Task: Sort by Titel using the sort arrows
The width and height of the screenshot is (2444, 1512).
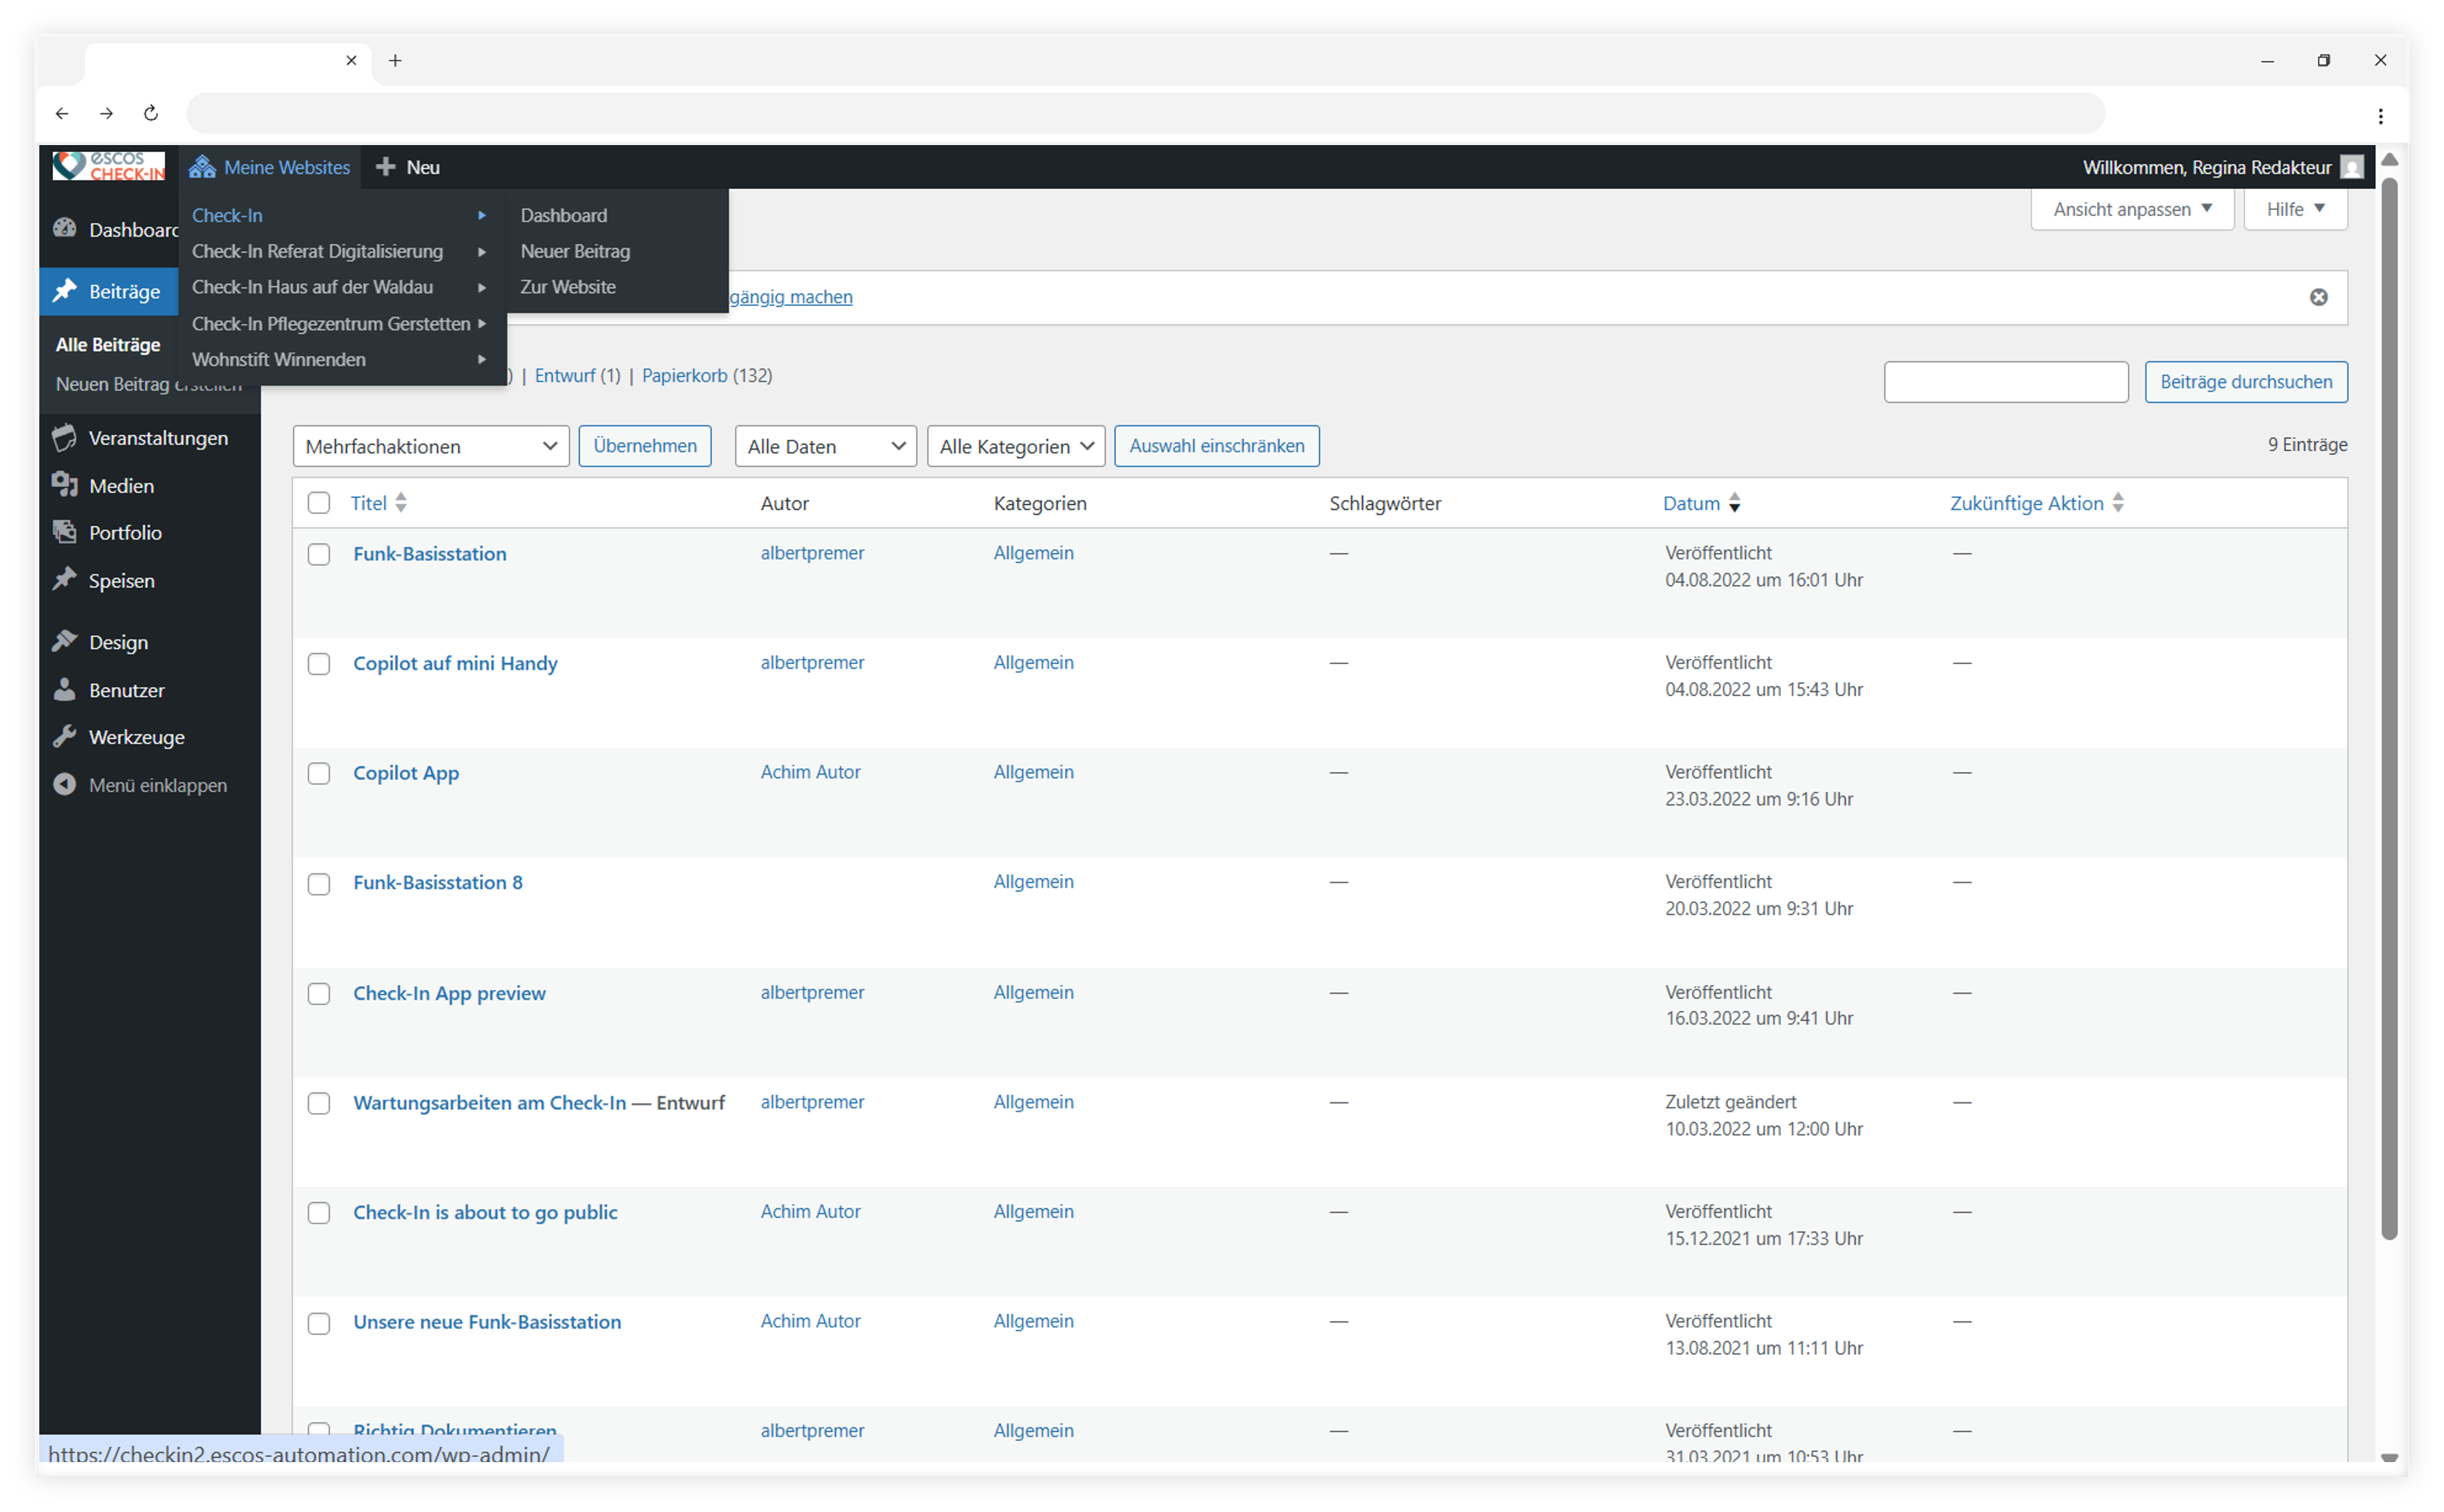Action: click(x=401, y=503)
